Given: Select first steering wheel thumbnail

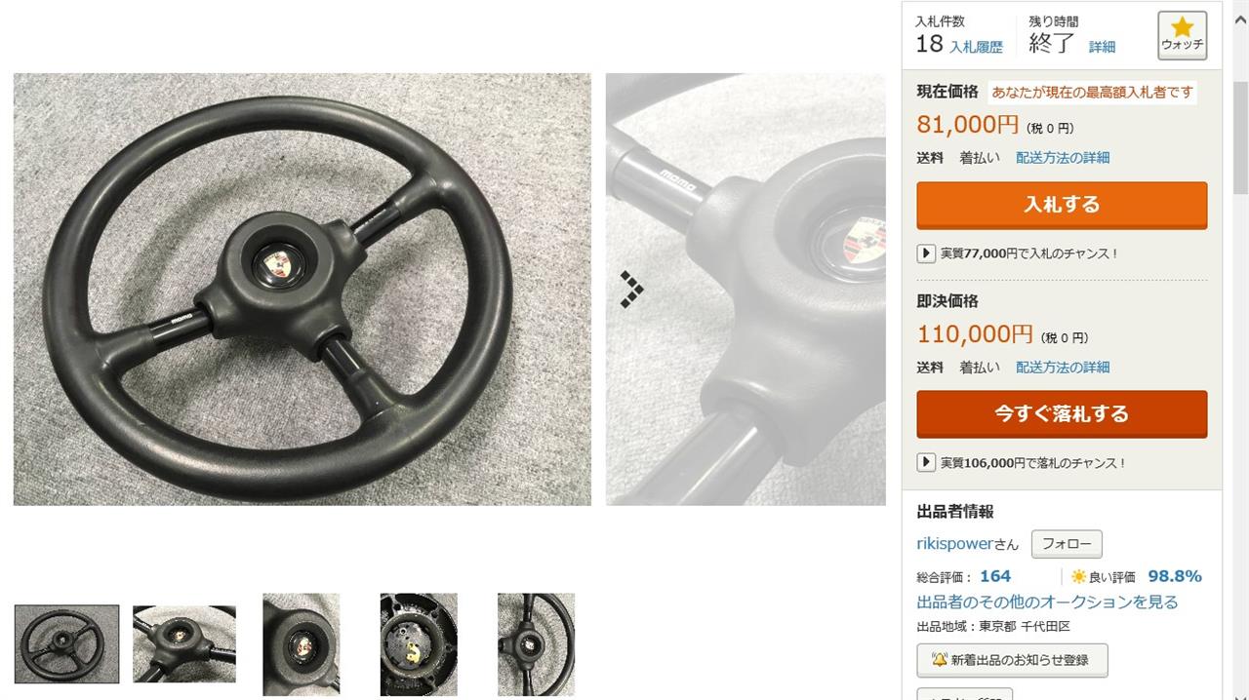Looking at the screenshot, I should pyautogui.click(x=66, y=643).
